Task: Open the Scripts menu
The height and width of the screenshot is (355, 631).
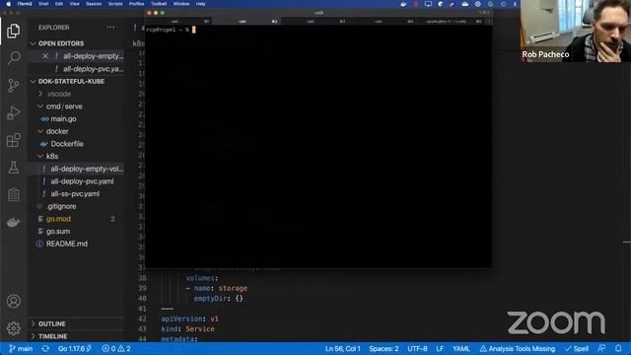Action: 115,4
